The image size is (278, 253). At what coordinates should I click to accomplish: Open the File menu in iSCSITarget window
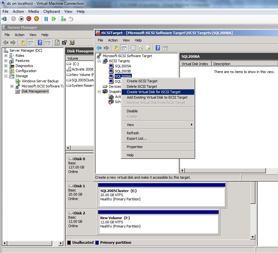point(100,40)
